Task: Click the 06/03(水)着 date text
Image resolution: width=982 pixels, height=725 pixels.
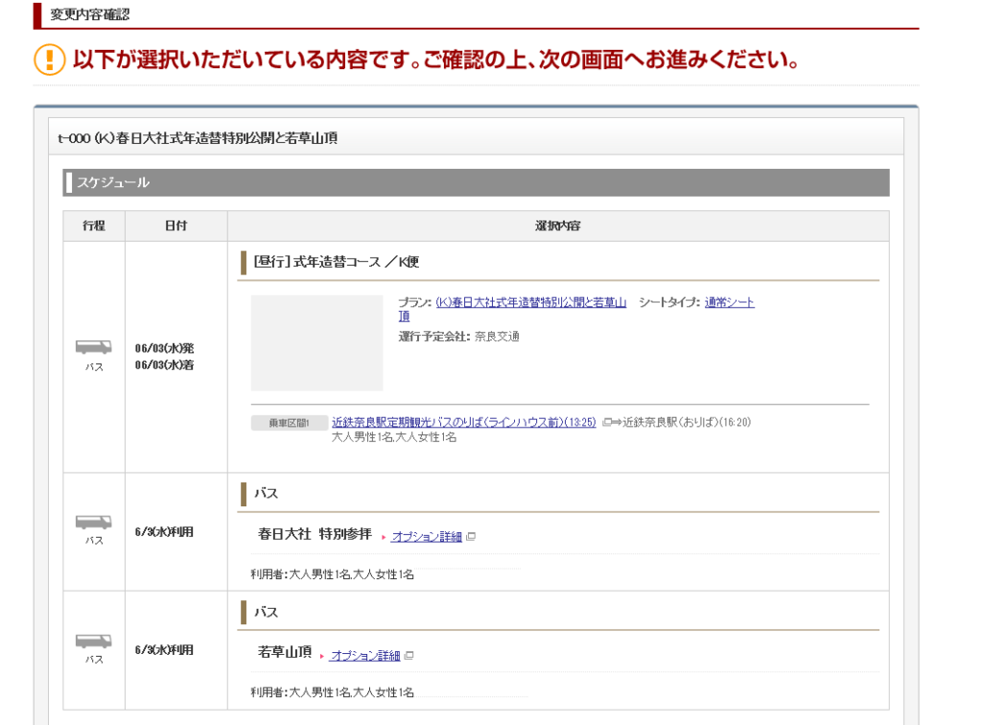Action: click(165, 365)
